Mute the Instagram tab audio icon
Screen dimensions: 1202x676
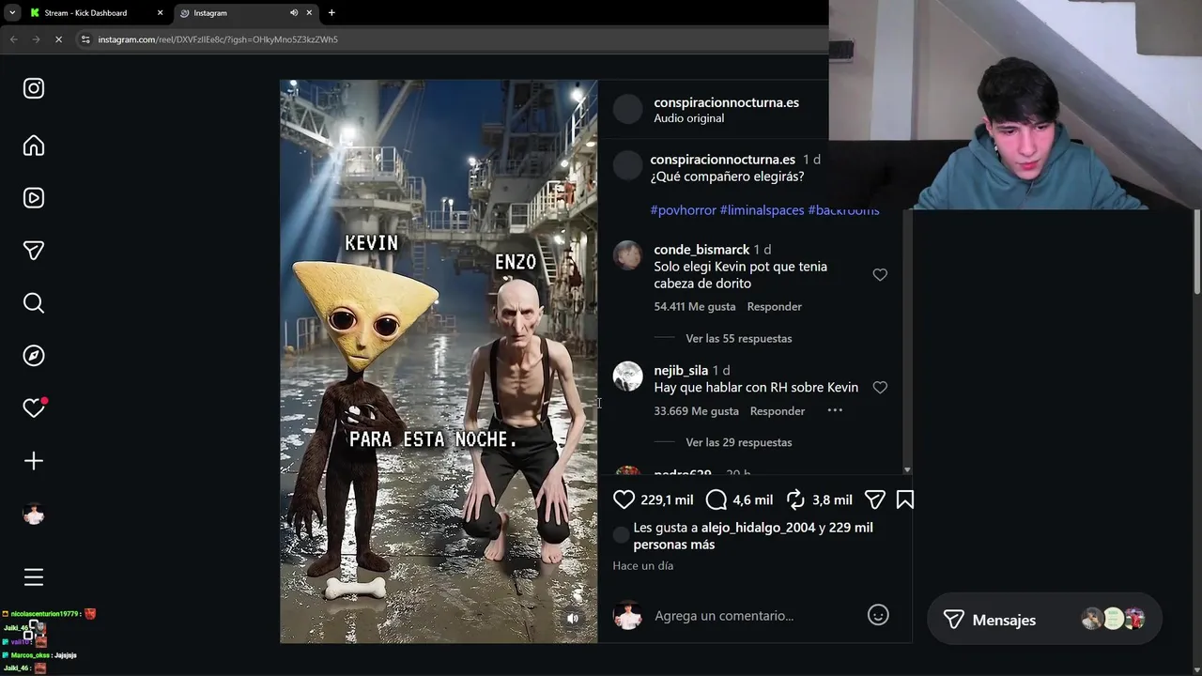point(294,13)
